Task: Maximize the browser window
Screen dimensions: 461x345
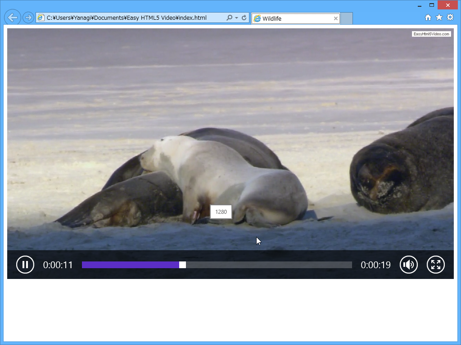Action: pyautogui.click(x=432, y=5)
